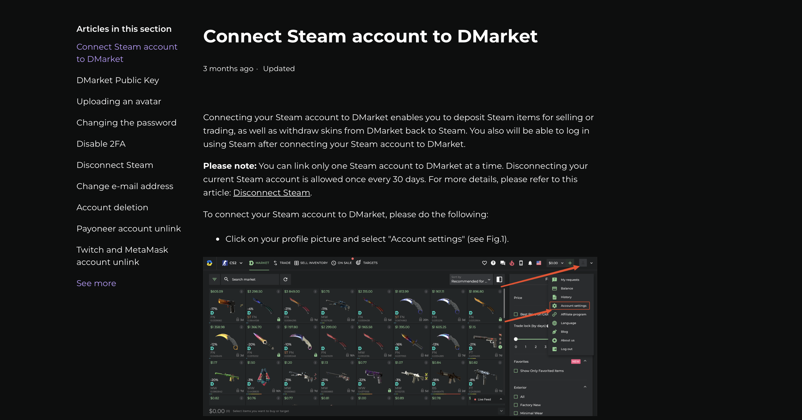Click the mobile phone icon in the navbar
Viewport: 802px width, 420px height.
pyautogui.click(x=521, y=263)
